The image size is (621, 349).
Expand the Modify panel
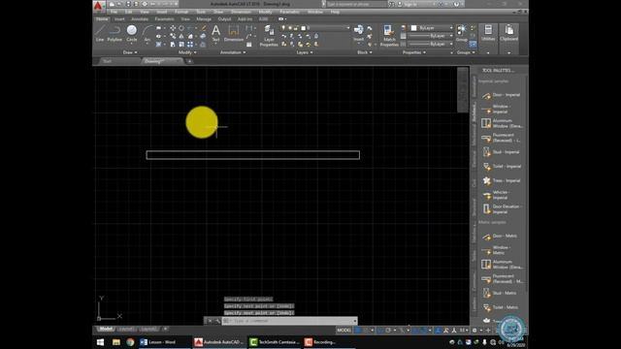[187, 52]
